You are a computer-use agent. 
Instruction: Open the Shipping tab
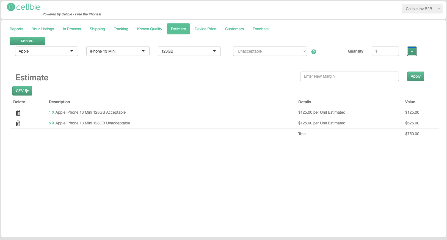(x=97, y=29)
